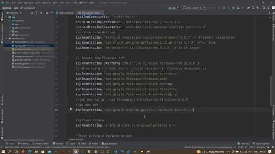Select the build.gradle (:app) editor tab
Viewport: 275px width, 154px height.
coord(90,13)
